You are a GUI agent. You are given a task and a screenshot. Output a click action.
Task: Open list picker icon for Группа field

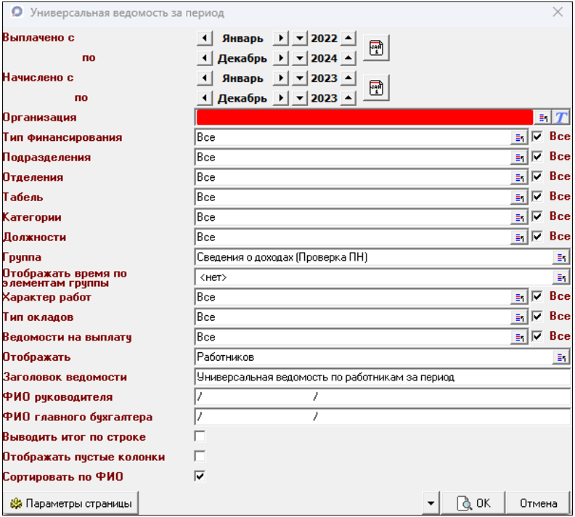[561, 257]
